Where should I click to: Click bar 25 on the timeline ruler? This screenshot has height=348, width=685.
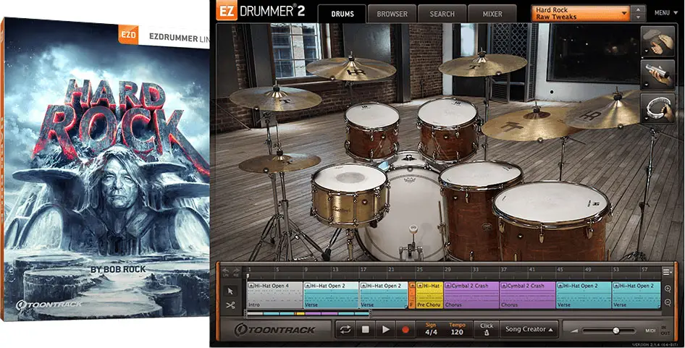point(419,270)
